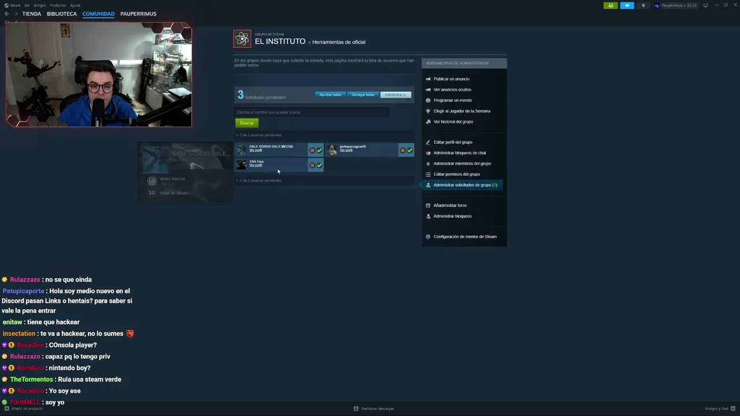The image size is (740, 416).
Task: Open Administrar miembros del grupo
Action: click(462, 164)
